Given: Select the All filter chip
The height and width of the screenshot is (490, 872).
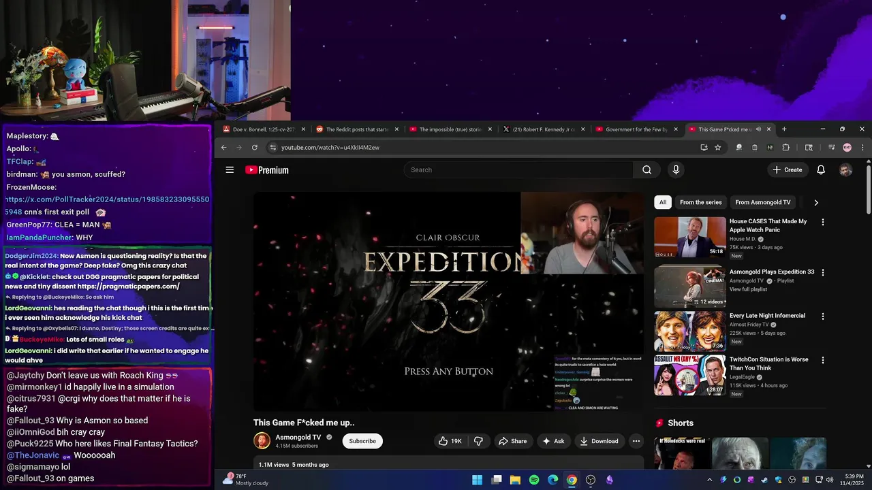Looking at the screenshot, I should click(663, 202).
